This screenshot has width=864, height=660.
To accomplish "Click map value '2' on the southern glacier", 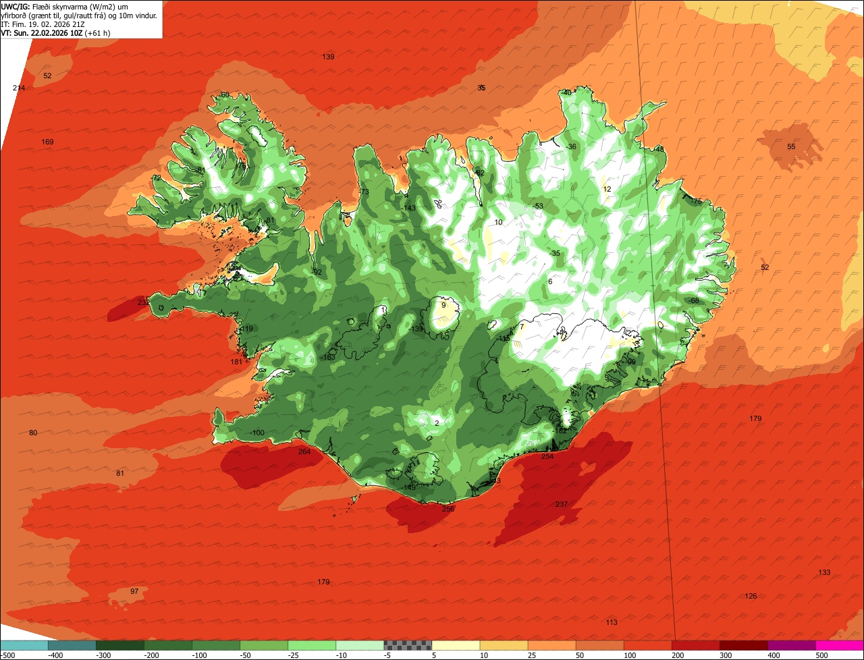I will click(x=437, y=423).
